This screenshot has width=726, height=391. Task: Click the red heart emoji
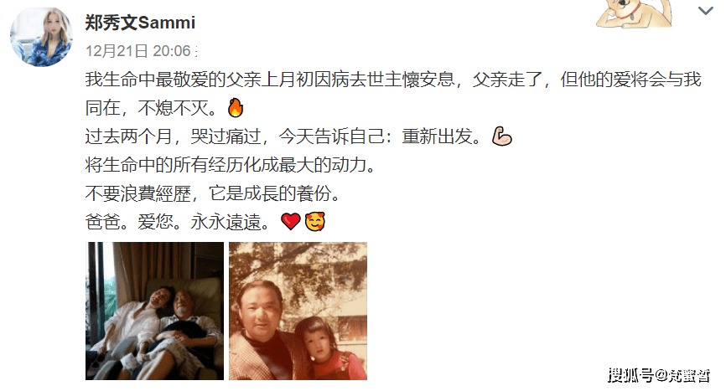pos(291,222)
